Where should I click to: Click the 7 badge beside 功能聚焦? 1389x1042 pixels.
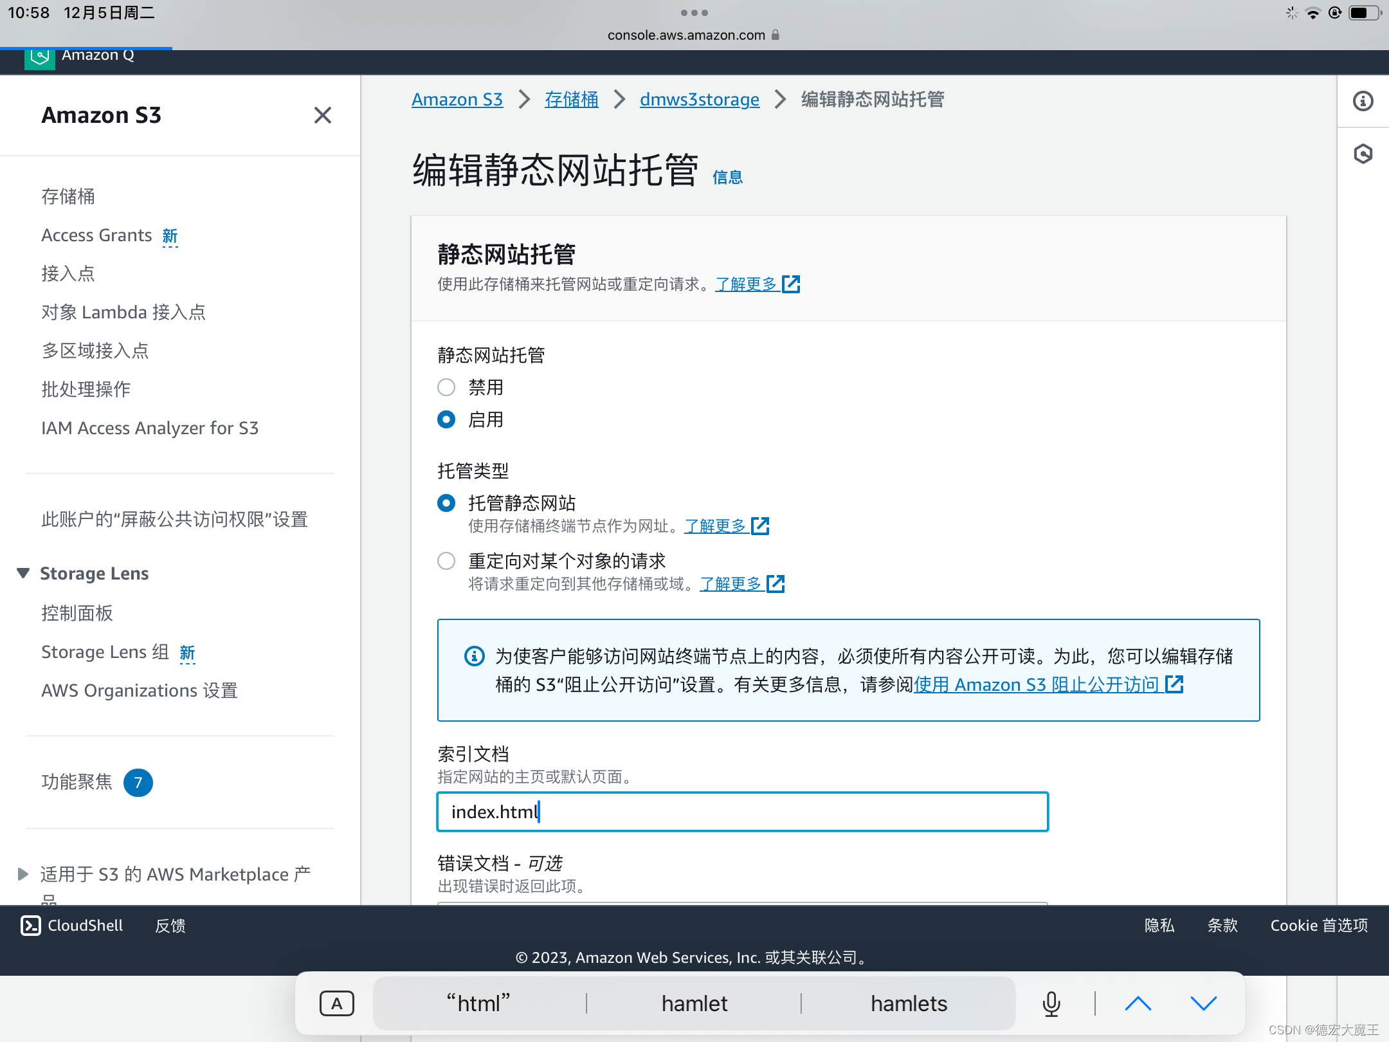pos(138,782)
